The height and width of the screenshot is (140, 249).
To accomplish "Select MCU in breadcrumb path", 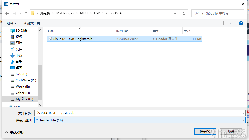I will [84, 13].
